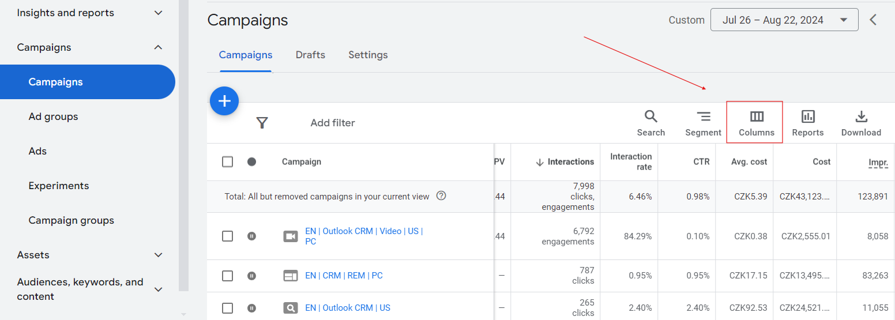Switch to the Drafts tab
The height and width of the screenshot is (320, 895).
(x=310, y=55)
